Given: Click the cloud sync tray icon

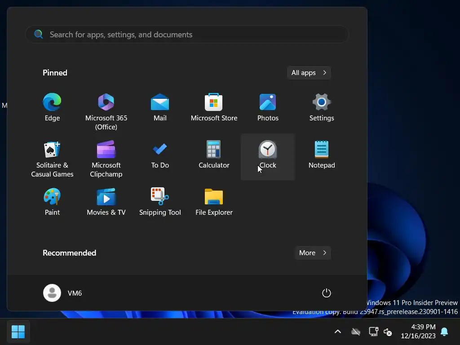Looking at the screenshot, I should (x=356, y=332).
